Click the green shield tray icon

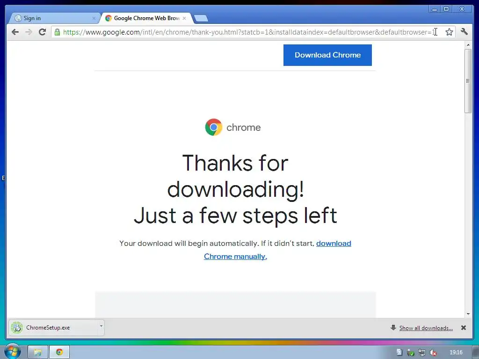click(x=411, y=352)
